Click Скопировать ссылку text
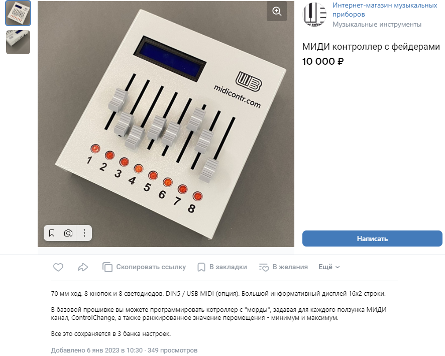 (151, 267)
